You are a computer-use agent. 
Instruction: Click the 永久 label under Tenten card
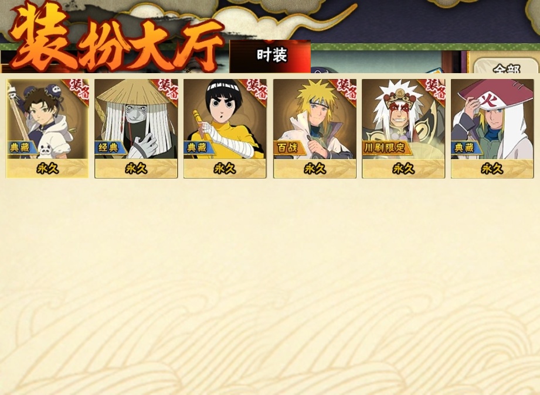coord(47,169)
